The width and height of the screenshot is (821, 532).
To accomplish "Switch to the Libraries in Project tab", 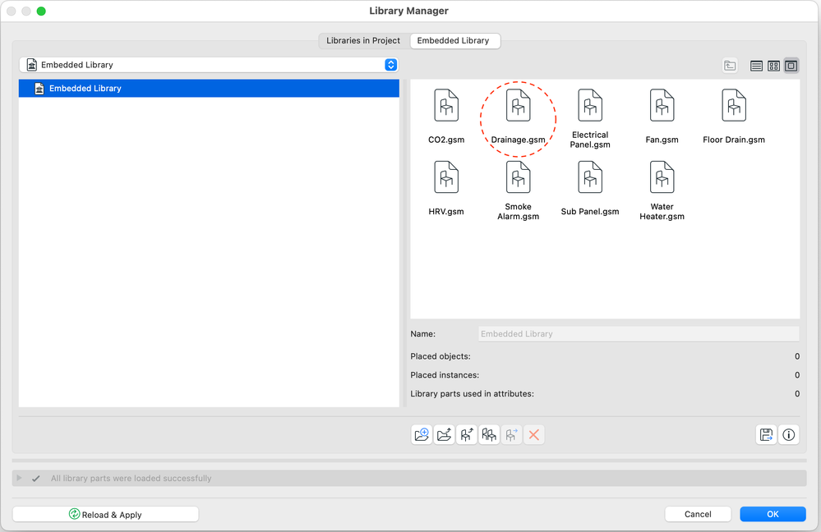I will tap(364, 40).
